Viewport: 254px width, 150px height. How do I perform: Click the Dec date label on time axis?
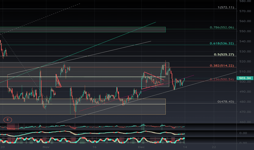pos(141,147)
